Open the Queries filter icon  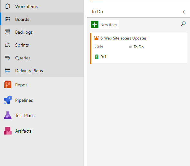pyautogui.click(x=7, y=57)
